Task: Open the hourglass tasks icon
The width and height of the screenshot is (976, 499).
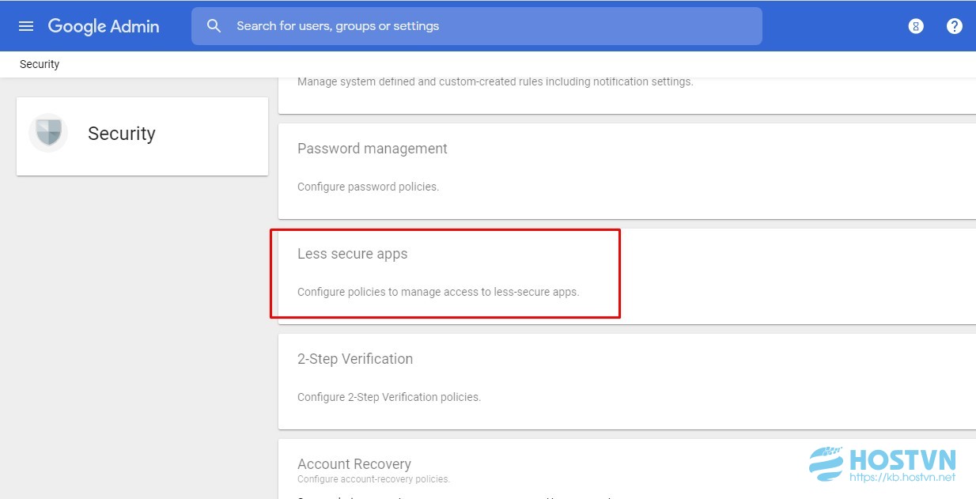Action: click(916, 26)
